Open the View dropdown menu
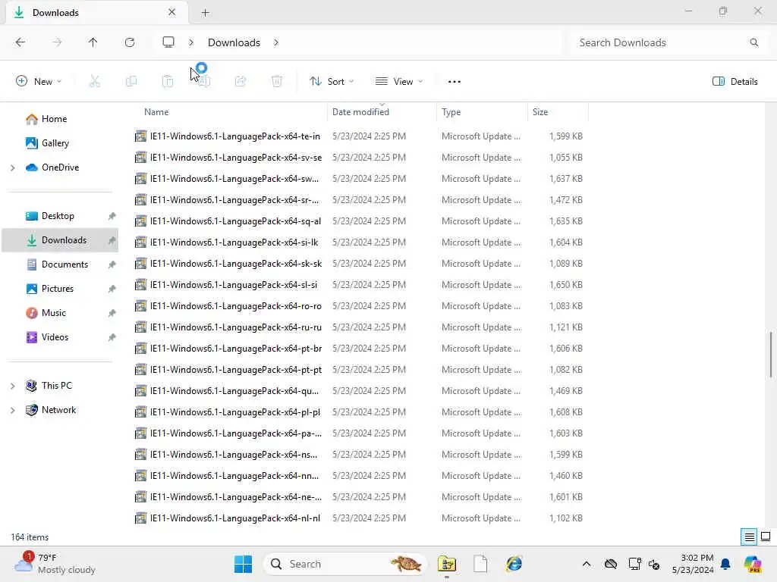This screenshot has width=777, height=582. coord(399,82)
